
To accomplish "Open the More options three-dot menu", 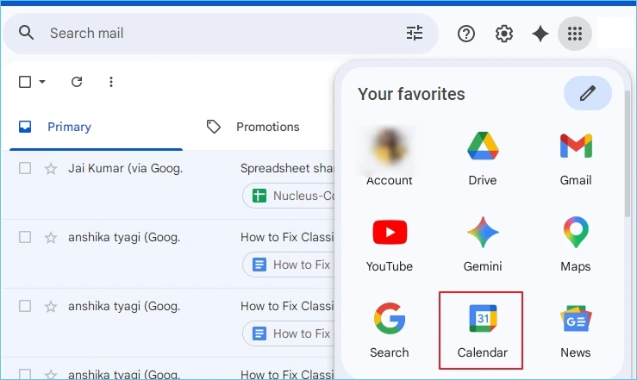I will click(111, 82).
